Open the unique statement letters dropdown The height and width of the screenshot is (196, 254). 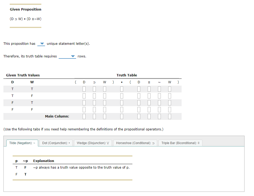pyautogui.click(x=41, y=43)
